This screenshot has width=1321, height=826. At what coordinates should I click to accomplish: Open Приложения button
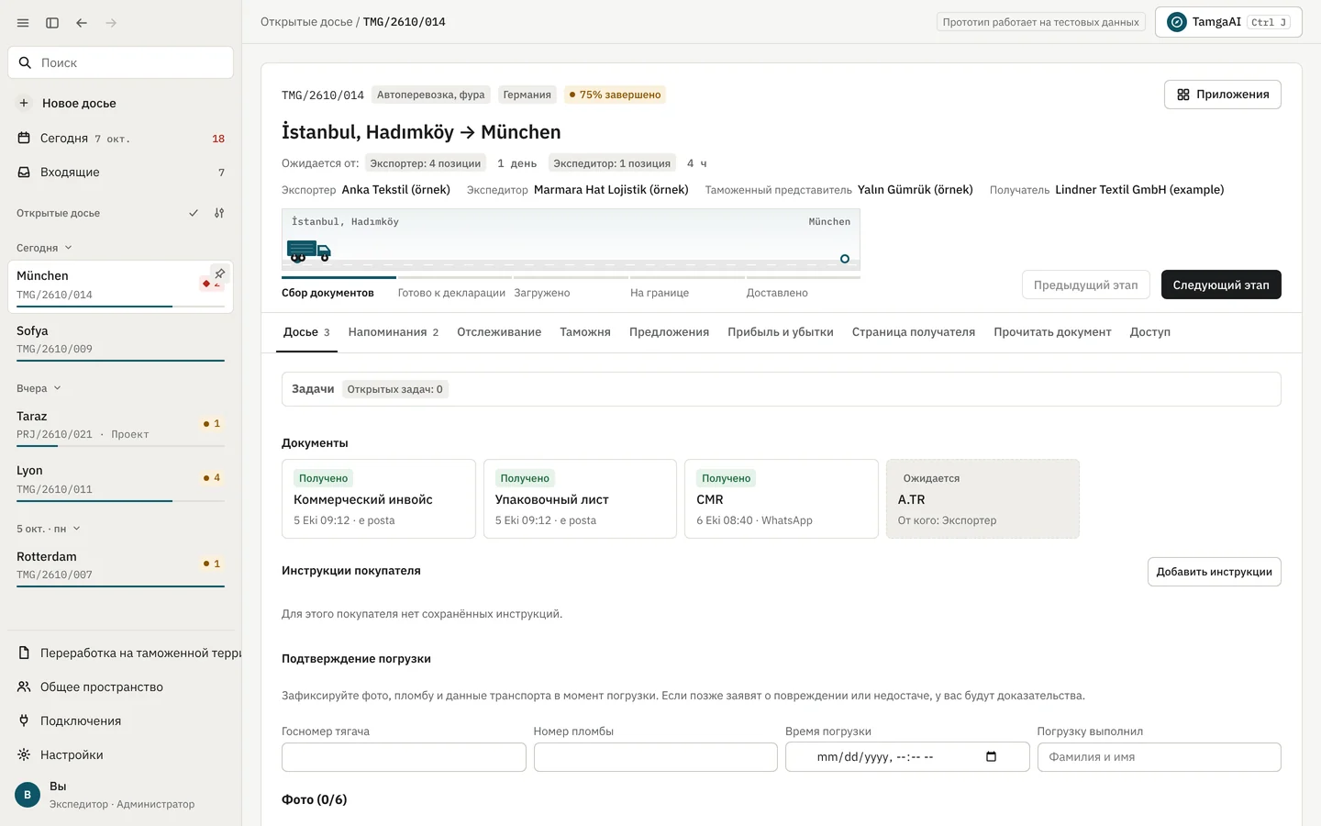(1222, 95)
